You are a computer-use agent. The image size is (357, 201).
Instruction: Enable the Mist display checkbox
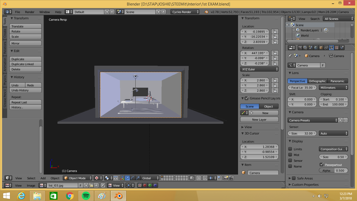(290, 155)
